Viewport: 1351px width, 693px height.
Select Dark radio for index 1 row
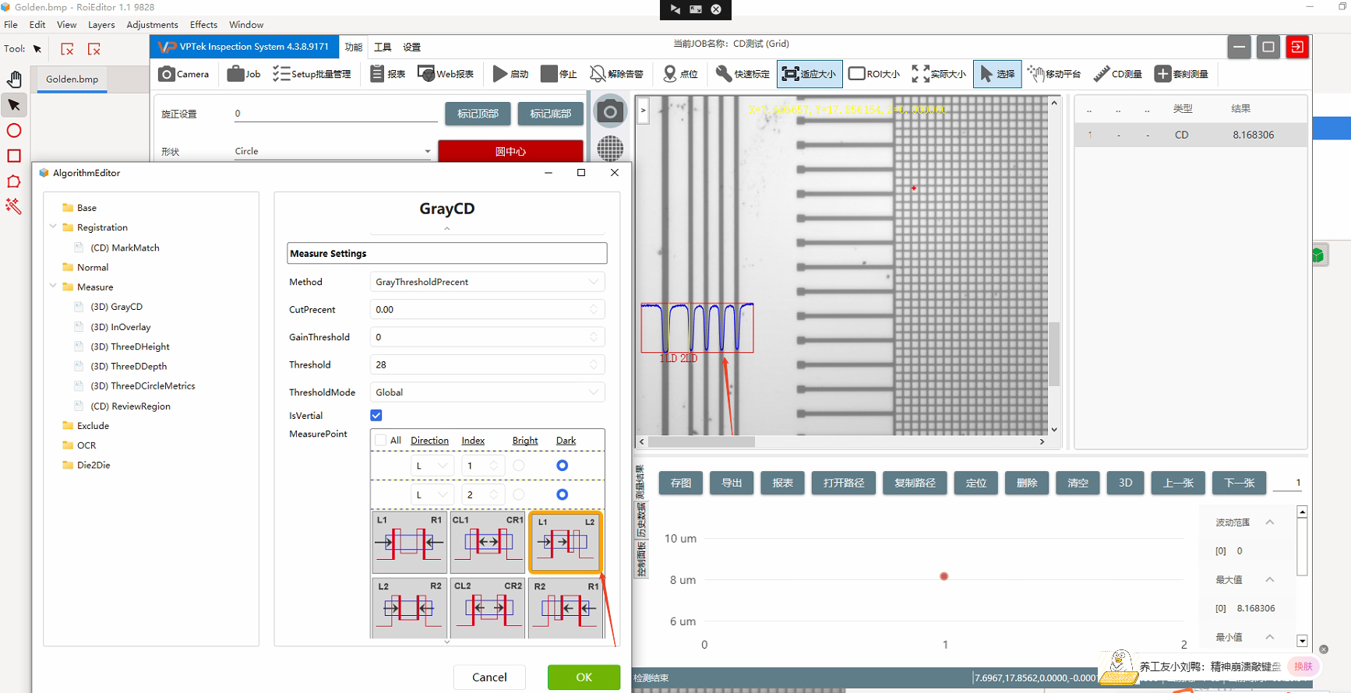[x=562, y=466]
